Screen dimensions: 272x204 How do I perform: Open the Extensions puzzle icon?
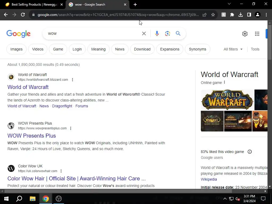[x=232, y=15]
